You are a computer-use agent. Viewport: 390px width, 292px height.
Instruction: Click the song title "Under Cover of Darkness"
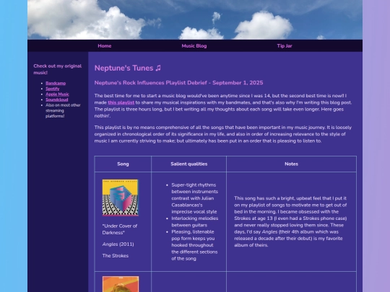pyautogui.click(x=120, y=229)
